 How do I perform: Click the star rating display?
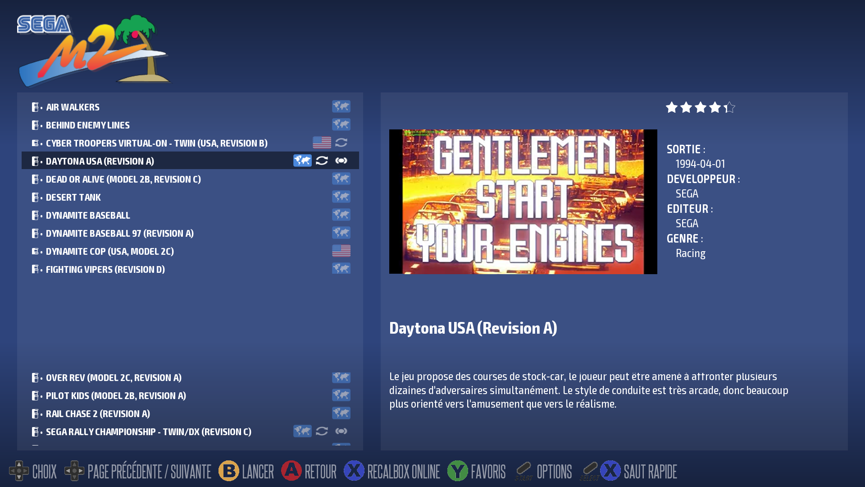coord(700,107)
